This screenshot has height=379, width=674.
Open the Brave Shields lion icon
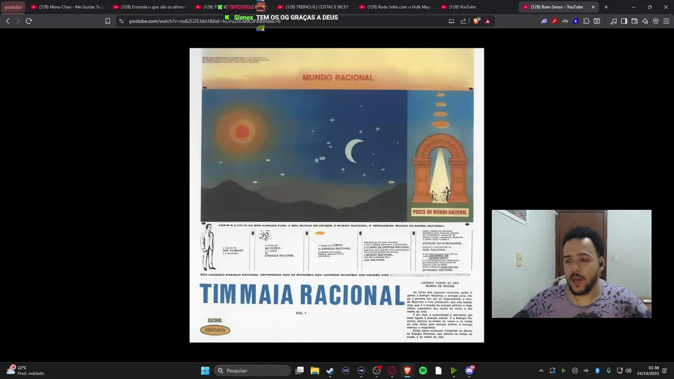pyautogui.click(x=477, y=21)
